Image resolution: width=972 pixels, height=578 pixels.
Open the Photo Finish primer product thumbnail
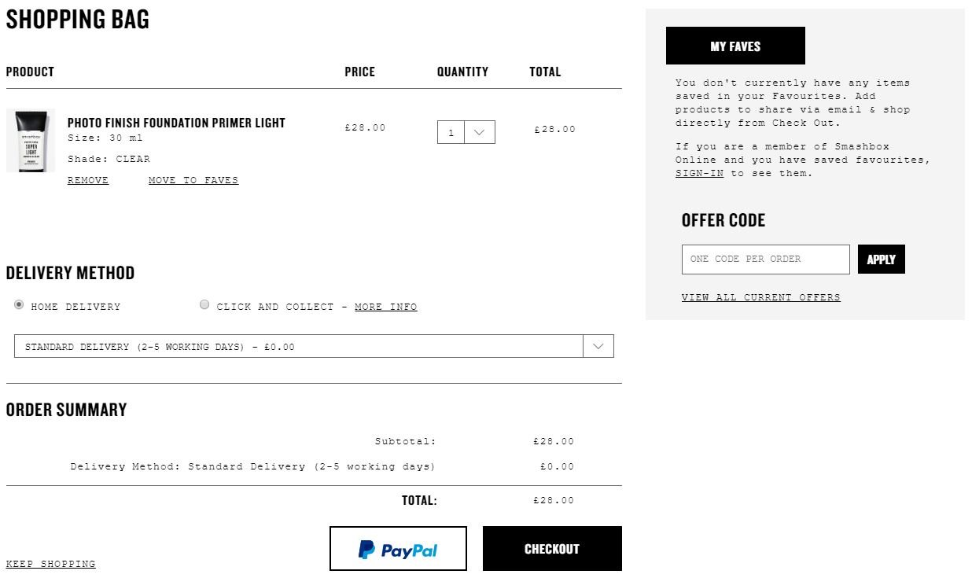coord(31,141)
